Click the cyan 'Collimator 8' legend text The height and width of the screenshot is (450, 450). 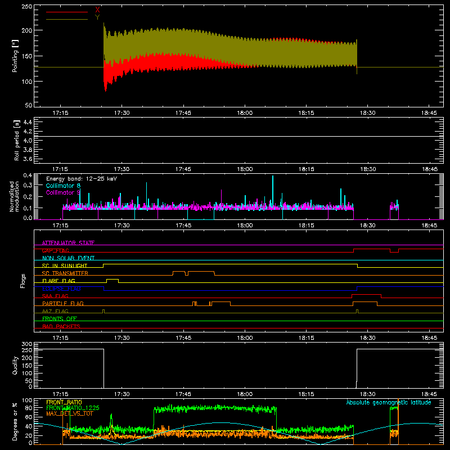63,186
